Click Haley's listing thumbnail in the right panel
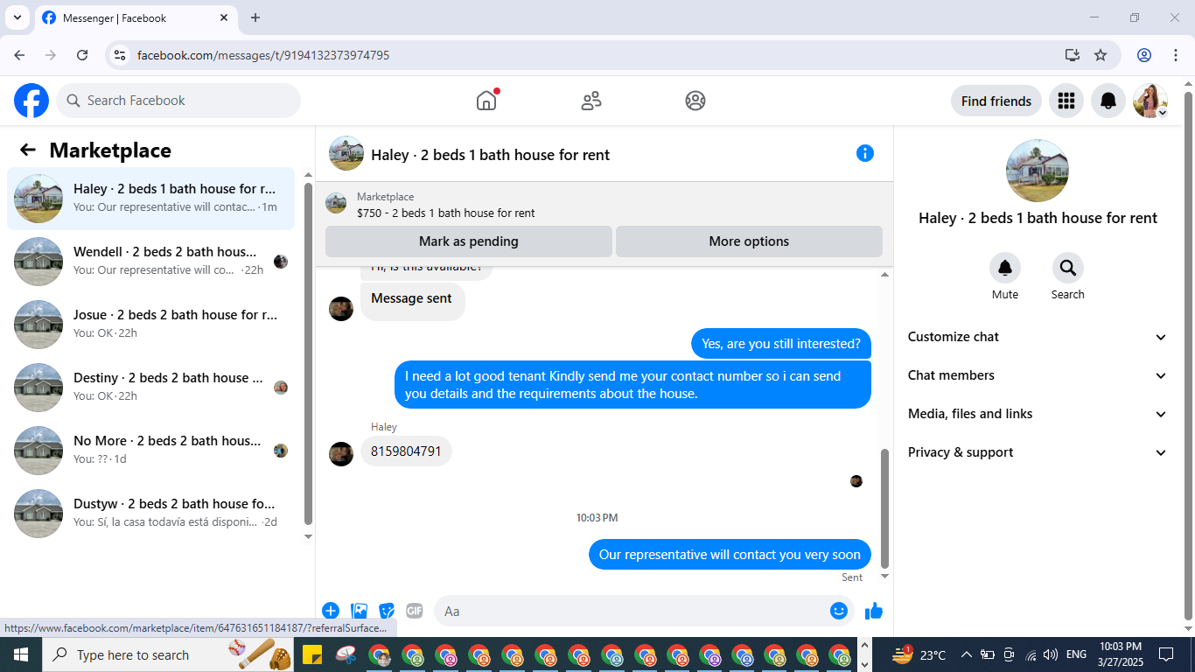Image resolution: width=1195 pixels, height=672 pixels. tap(1038, 171)
